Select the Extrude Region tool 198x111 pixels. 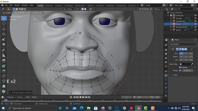coord(4,61)
